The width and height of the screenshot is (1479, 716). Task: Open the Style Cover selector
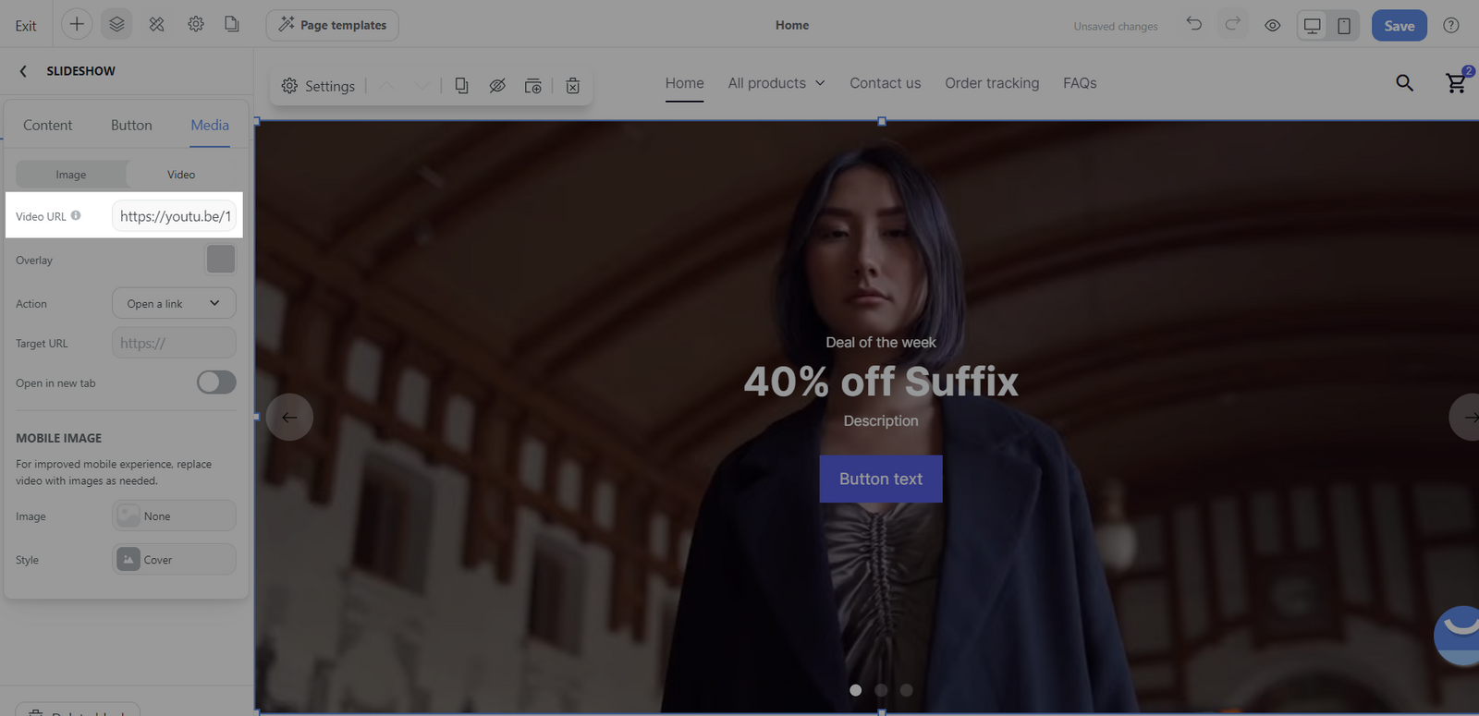174,559
